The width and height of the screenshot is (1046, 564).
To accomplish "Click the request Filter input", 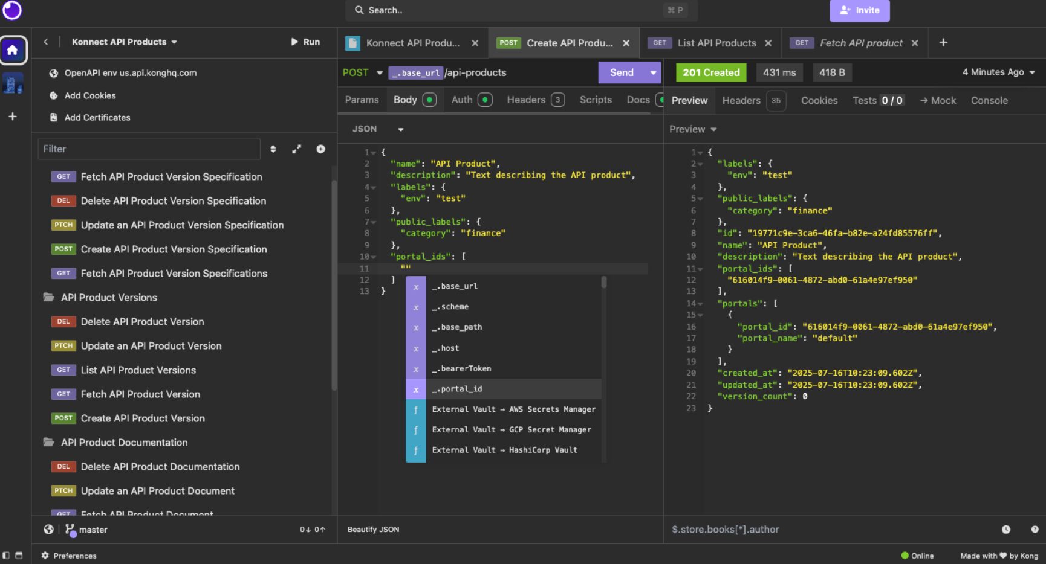I will [149, 149].
